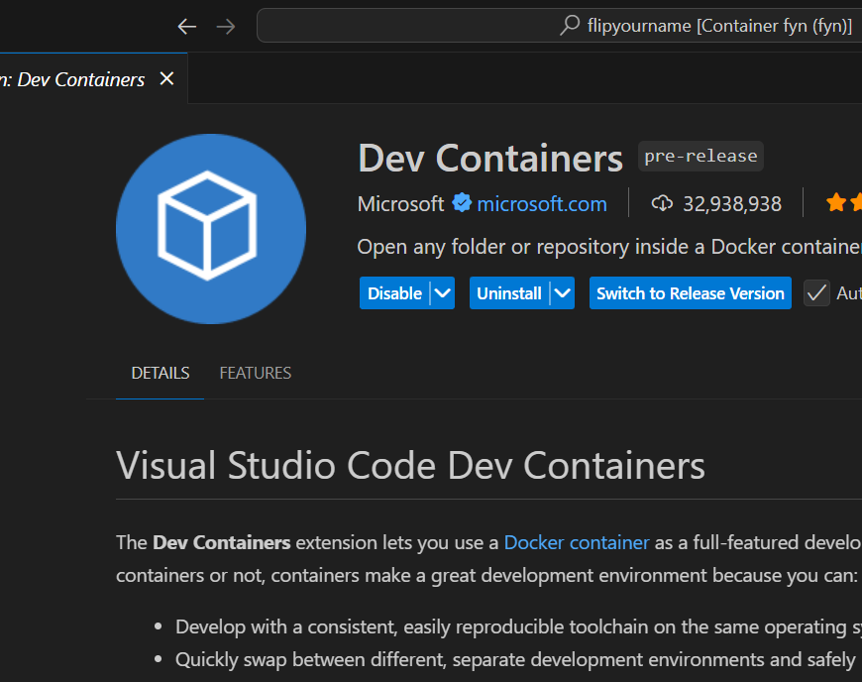Viewport: 862px width, 682px height.
Task: Click the search magnifier icon
Action: pos(570,26)
